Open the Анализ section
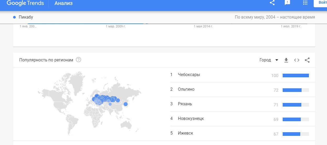Screen dimensions: 327x145 63,3
